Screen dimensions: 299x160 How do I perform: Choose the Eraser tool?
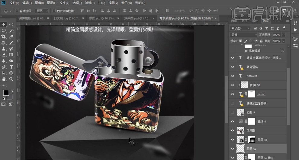click(x=4, y=55)
